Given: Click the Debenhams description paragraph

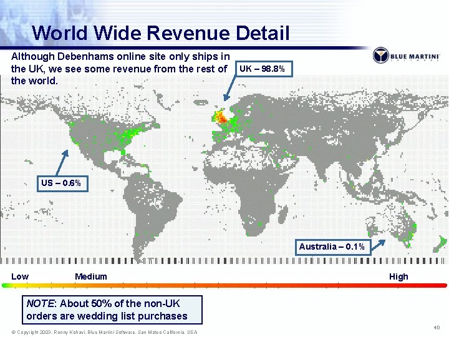Looking at the screenshot, I should (x=120, y=69).
